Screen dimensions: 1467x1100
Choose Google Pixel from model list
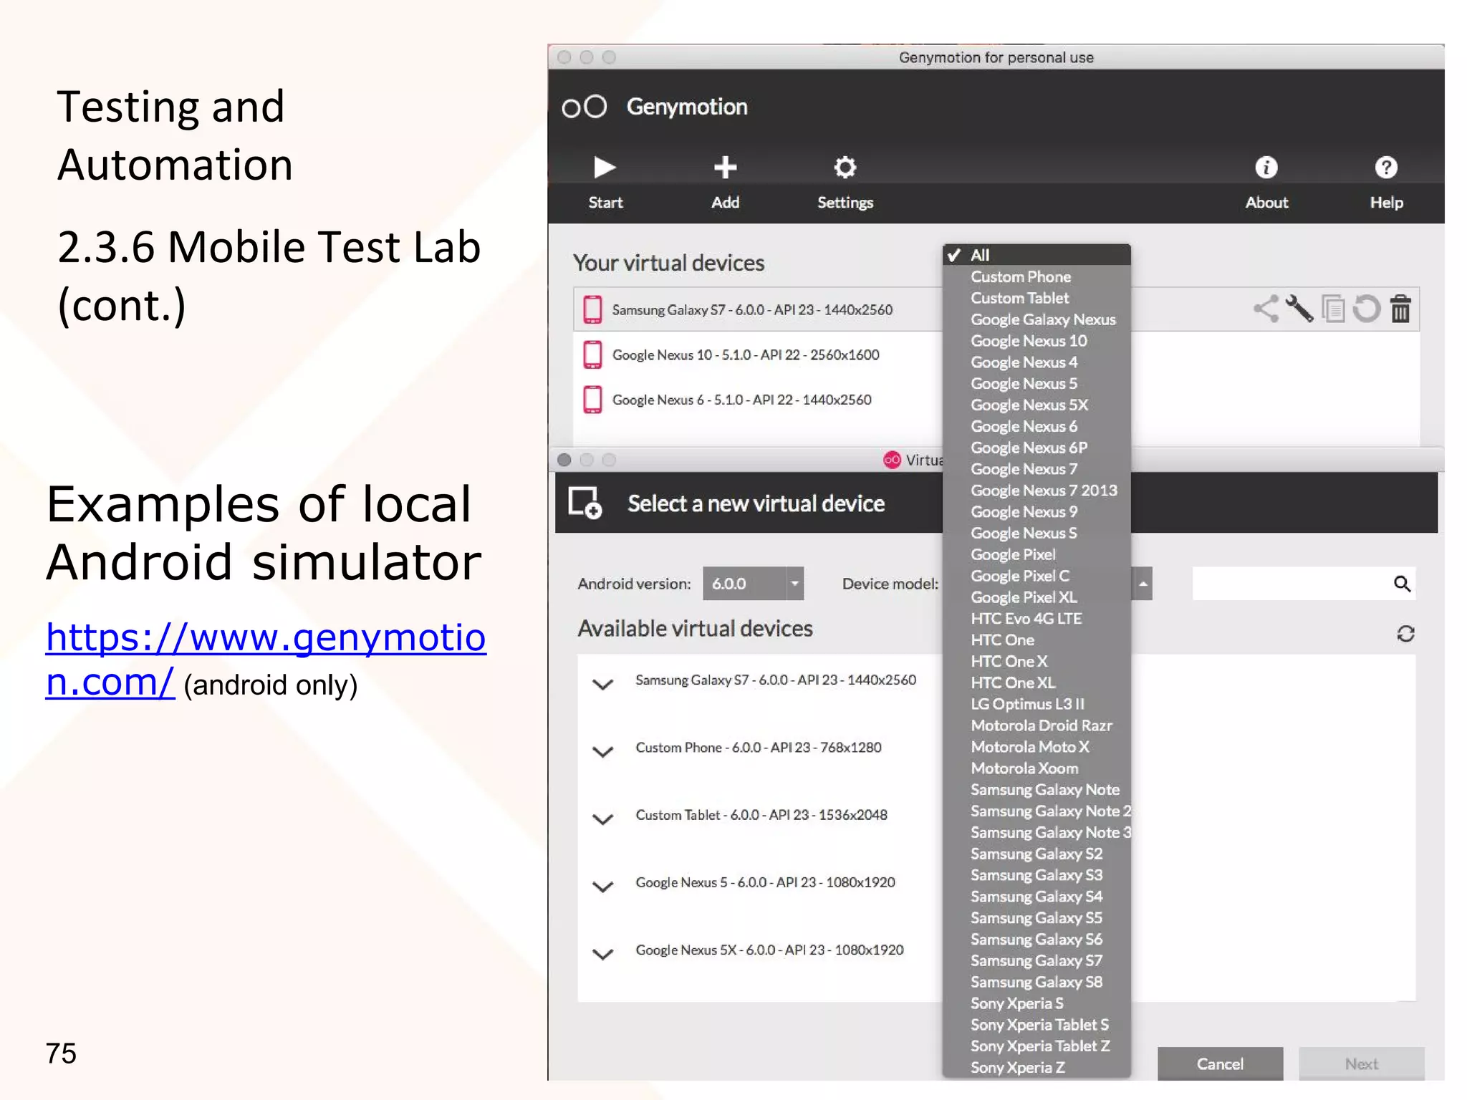pos(1036,554)
